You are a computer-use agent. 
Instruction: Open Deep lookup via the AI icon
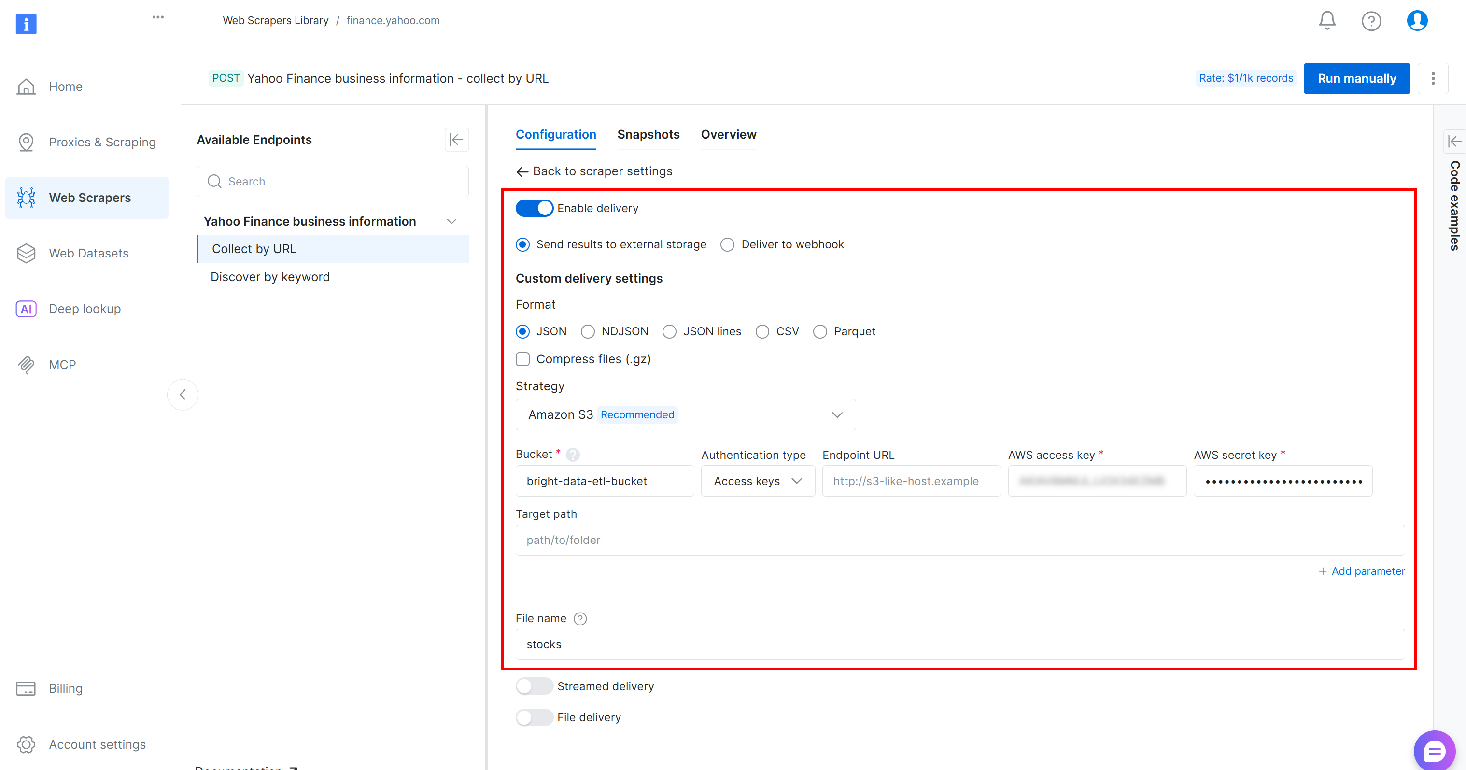click(x=26, y=308)
